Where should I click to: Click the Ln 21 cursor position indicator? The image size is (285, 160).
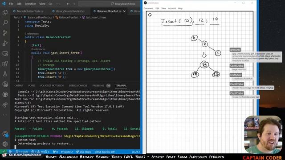136,152
